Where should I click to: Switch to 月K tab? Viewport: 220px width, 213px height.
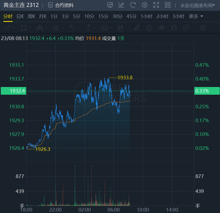coord(43,16)
